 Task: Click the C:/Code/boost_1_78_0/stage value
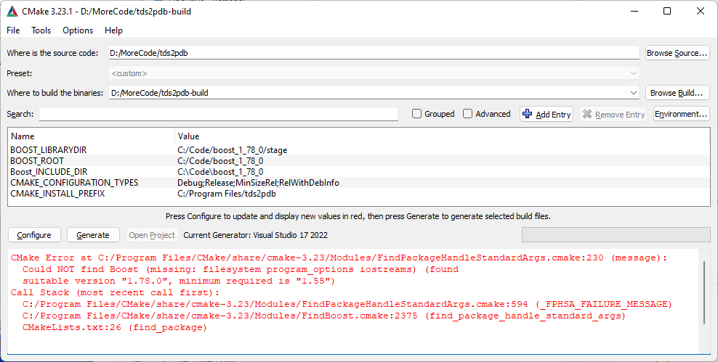pyautogui.click(x=233, y=150)
